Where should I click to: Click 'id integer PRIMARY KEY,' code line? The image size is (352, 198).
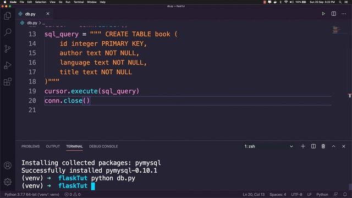[x=103, y=43]
